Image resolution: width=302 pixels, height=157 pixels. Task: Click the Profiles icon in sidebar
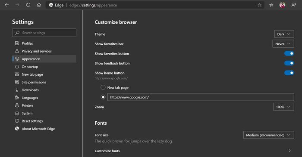17,43
